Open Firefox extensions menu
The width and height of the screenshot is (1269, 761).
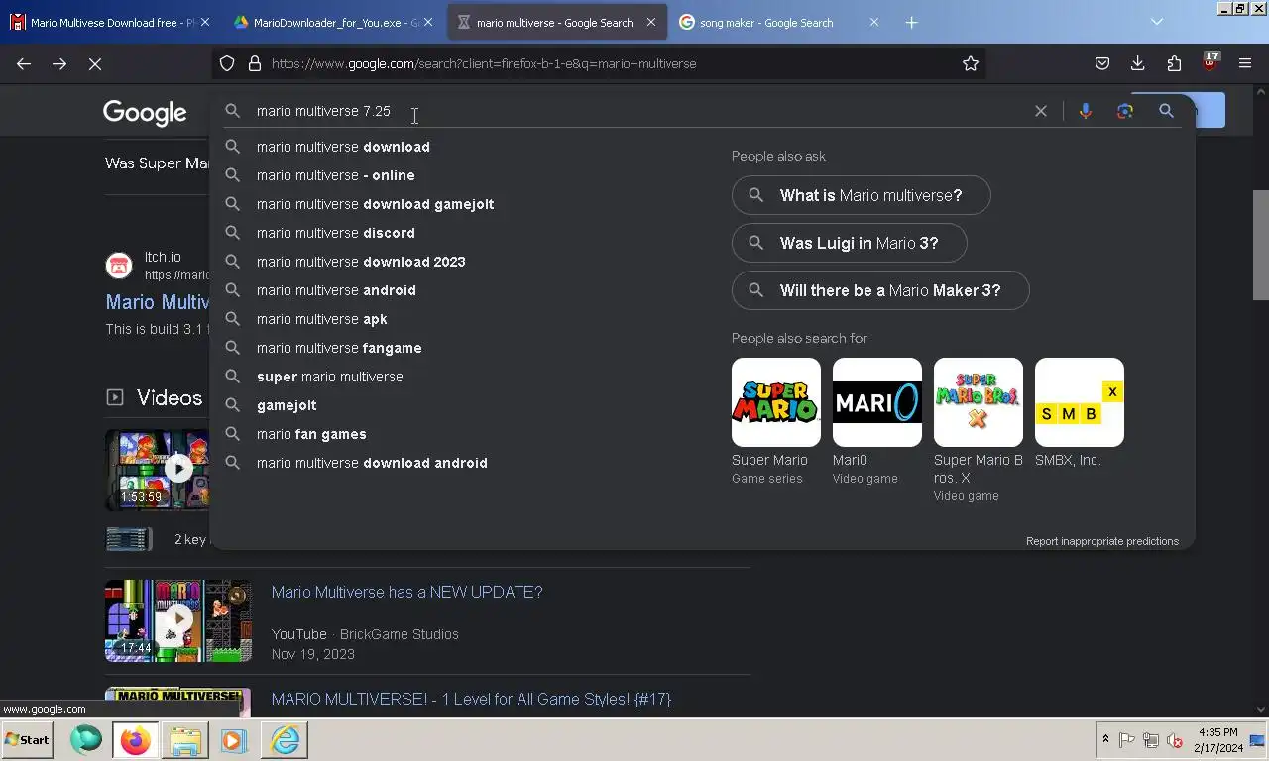[1174, 63]
